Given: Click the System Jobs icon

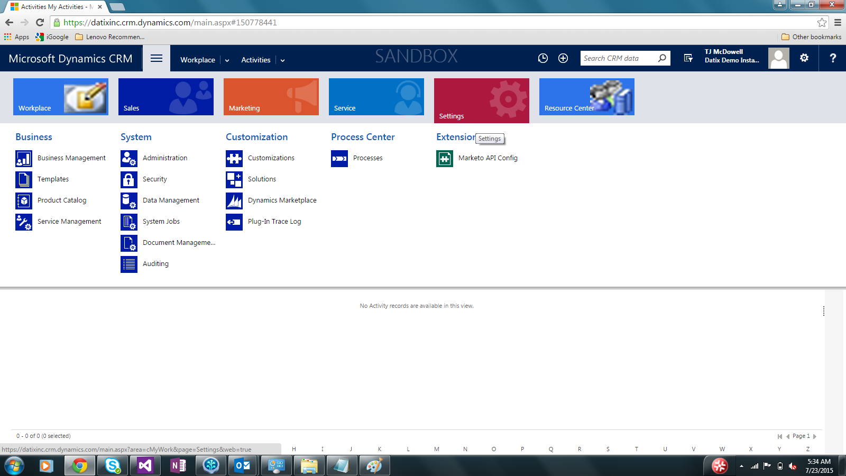Looking at the screenshot, I should point(129,222).
